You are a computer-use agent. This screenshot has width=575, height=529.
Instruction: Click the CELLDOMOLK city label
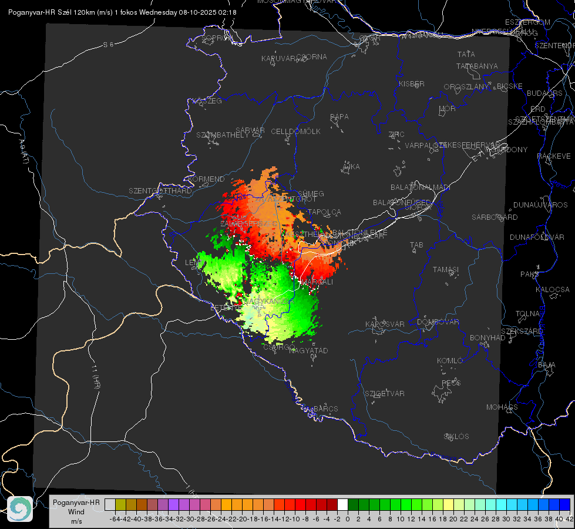tap(295, 131)
